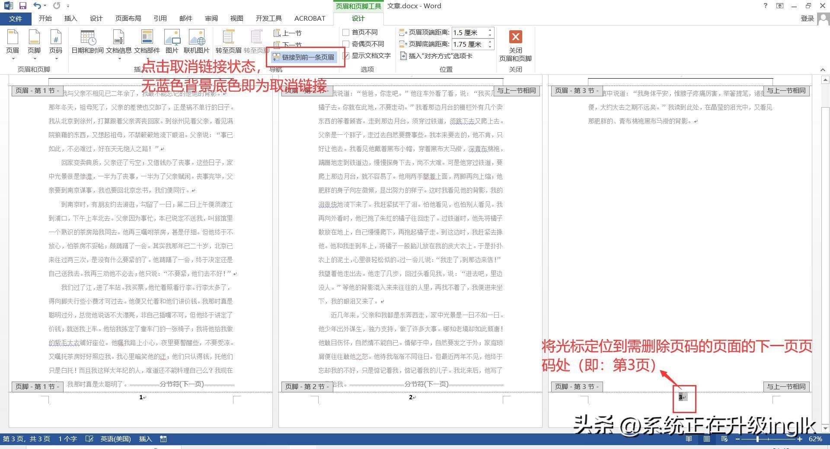830x449 pixels.
Task: Click macro recording icon in status bar
Action: point(163,439)
